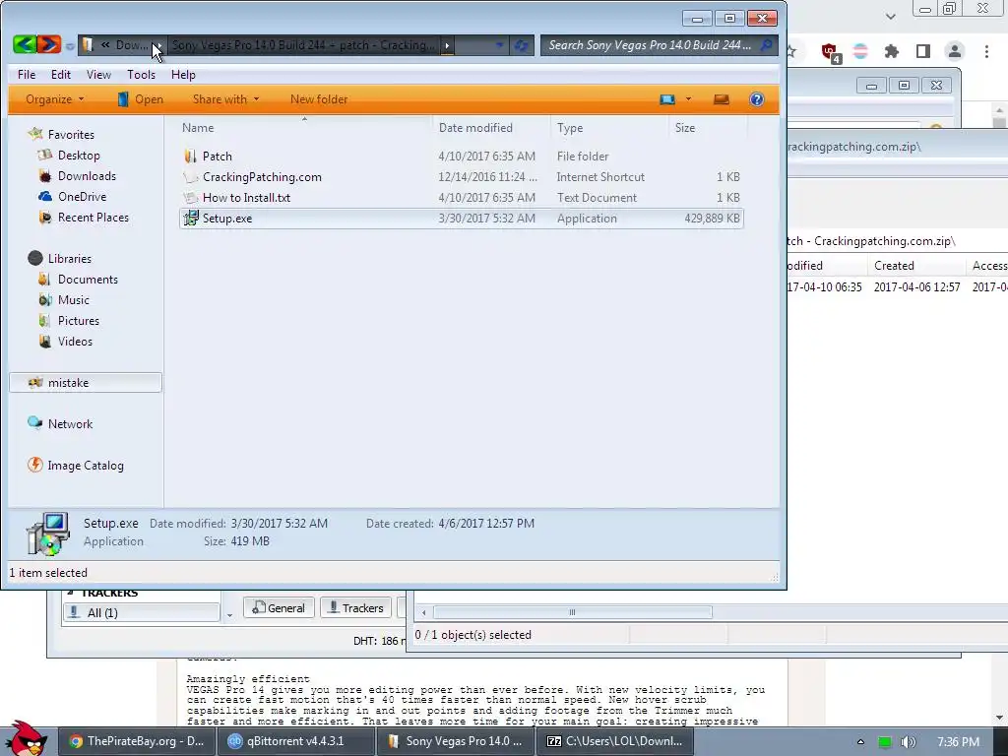The image size is (1008, 756).
Task: Select the mistake item in the navigation pane
Action: (x=86, y=383)
